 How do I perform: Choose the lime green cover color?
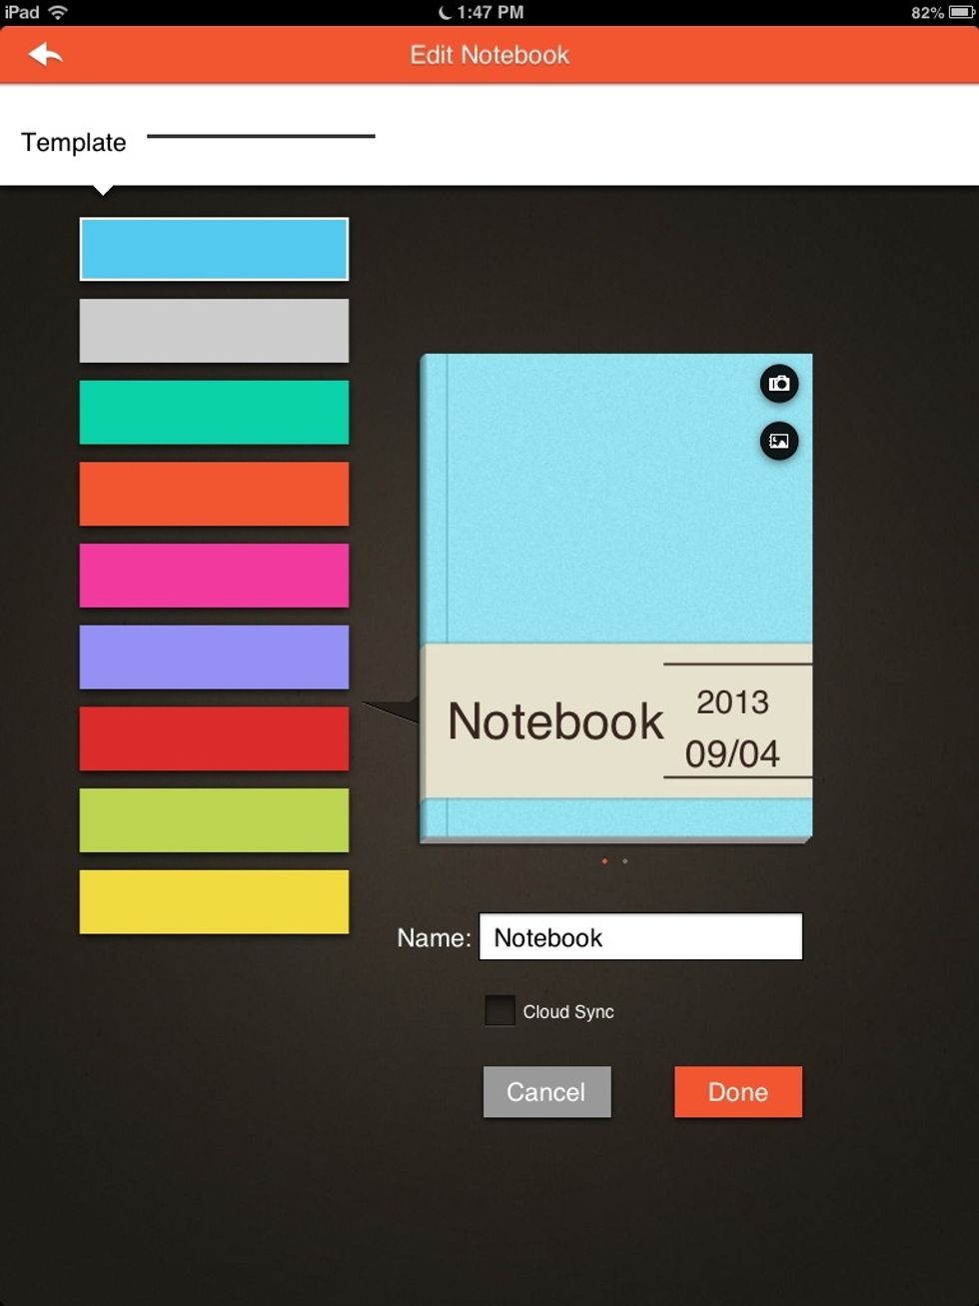[214, 820]
